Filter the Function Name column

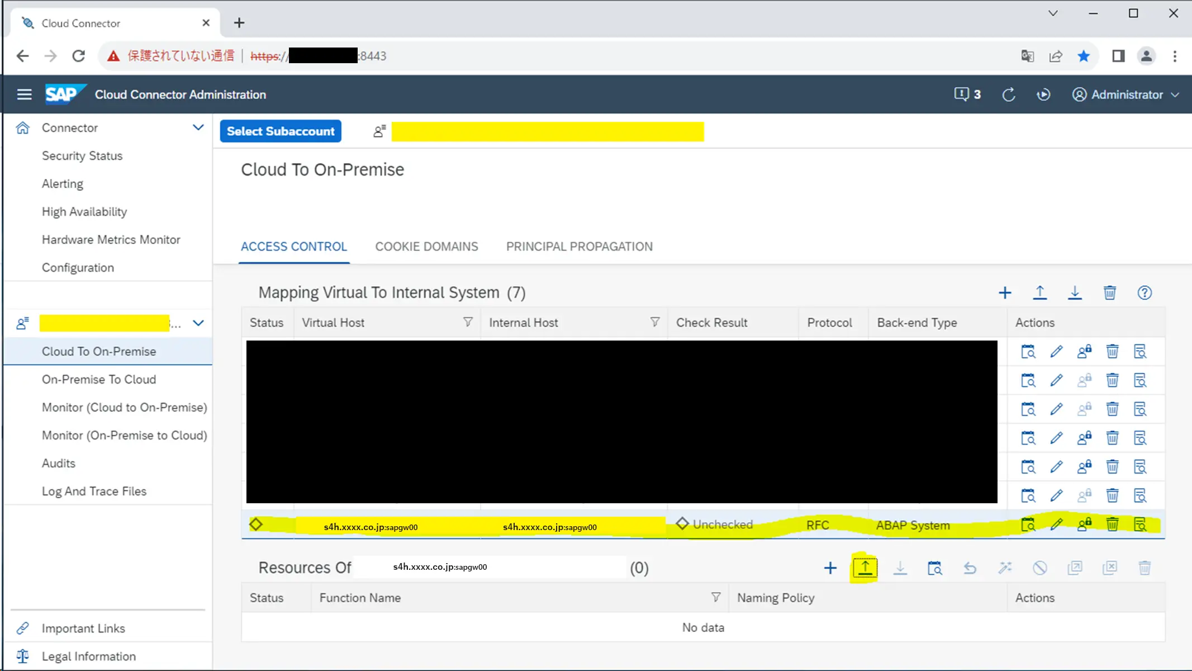716,597
